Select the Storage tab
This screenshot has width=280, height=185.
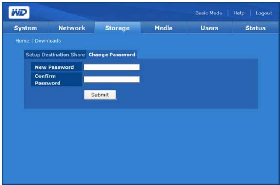point(117,28)
